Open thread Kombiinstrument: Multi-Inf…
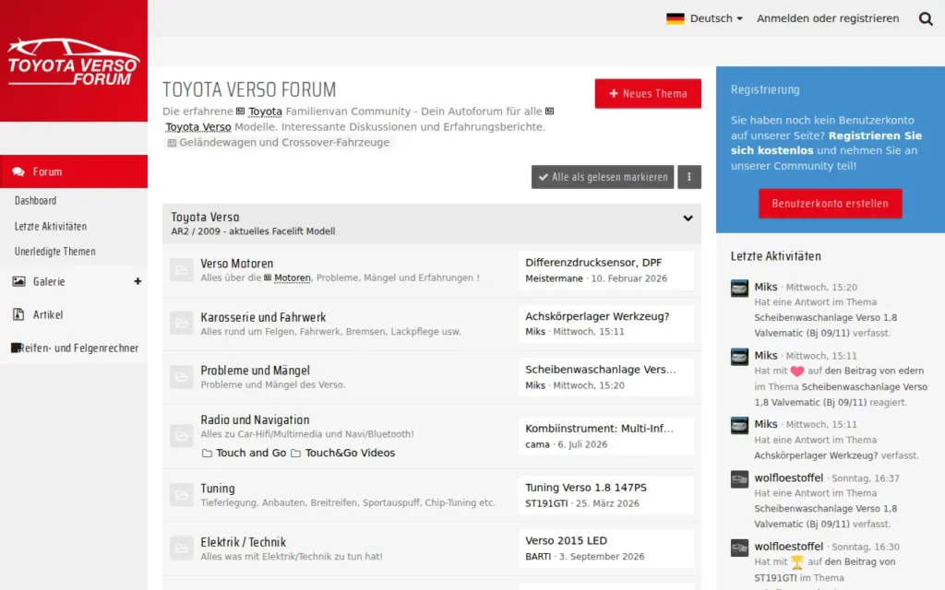 pyautogui.click(x=599, y=429)
